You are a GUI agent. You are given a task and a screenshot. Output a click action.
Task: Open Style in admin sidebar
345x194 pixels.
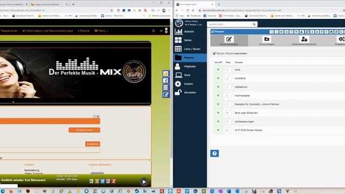click(x=190, y=75)
